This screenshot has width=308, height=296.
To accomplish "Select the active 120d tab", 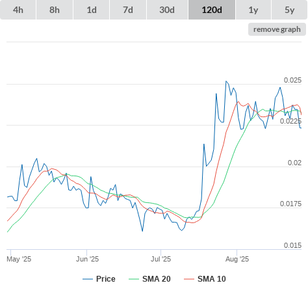I will [x=212, y=10].
